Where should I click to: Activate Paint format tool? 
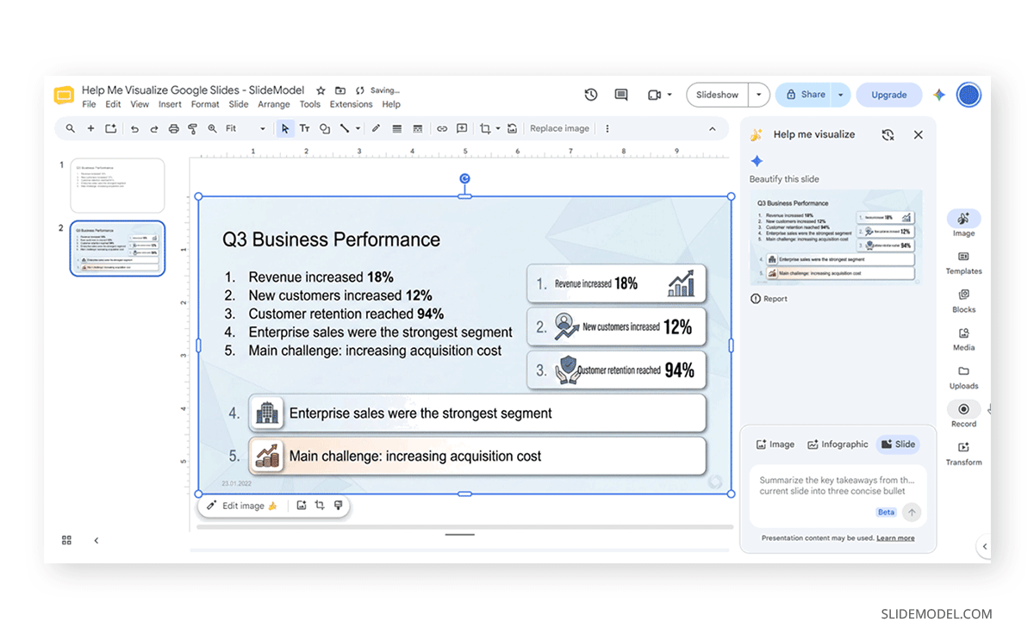click(192, 128)
